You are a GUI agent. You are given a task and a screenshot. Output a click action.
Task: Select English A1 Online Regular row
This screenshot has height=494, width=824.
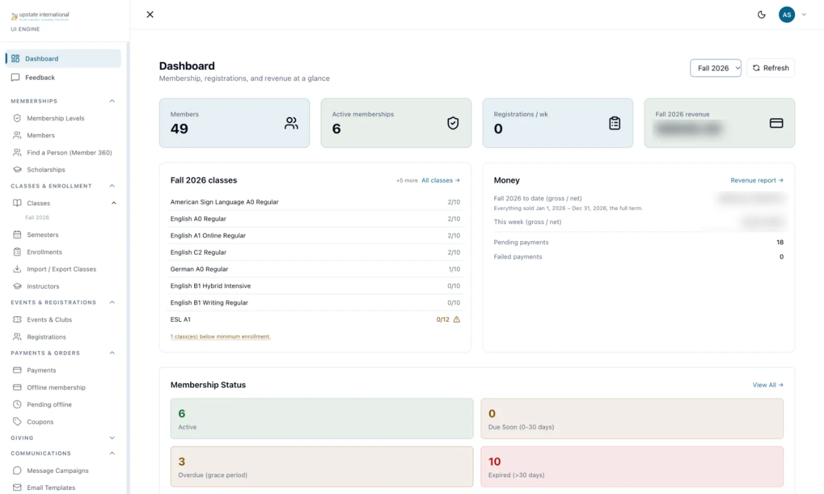[315, 236]
